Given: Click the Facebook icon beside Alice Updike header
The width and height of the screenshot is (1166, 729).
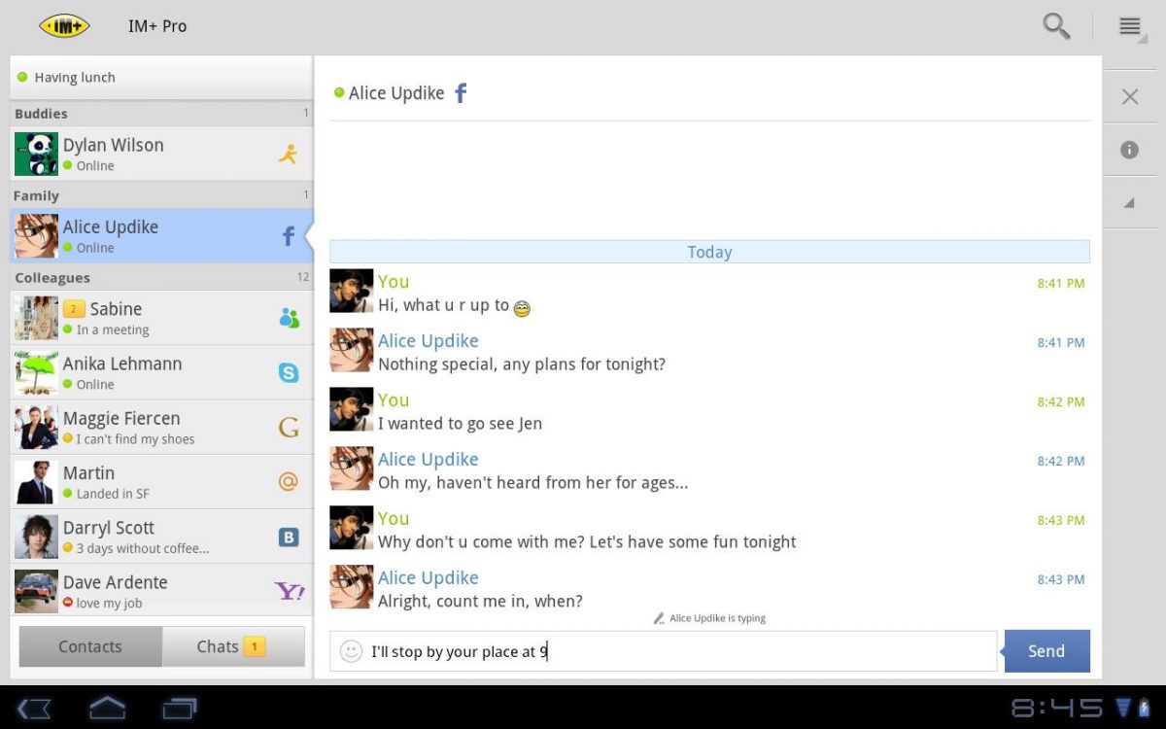Looking at the screenshot, I should pyautogui.click(x=462, y=93).
